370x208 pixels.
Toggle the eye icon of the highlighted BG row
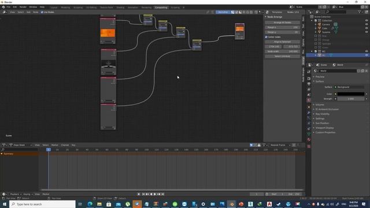[367, 55]
